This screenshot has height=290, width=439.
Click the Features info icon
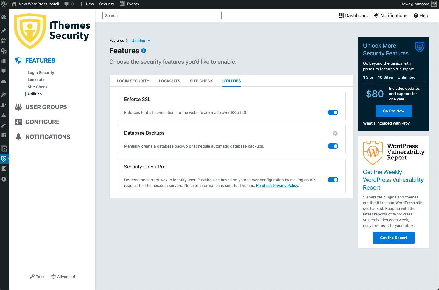tap(144, 51)
